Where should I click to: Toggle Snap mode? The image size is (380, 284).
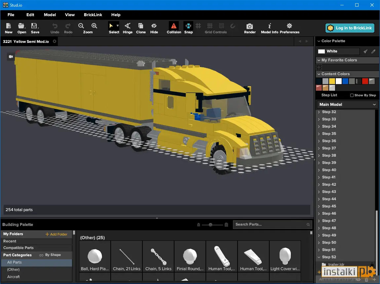[188, 28]
